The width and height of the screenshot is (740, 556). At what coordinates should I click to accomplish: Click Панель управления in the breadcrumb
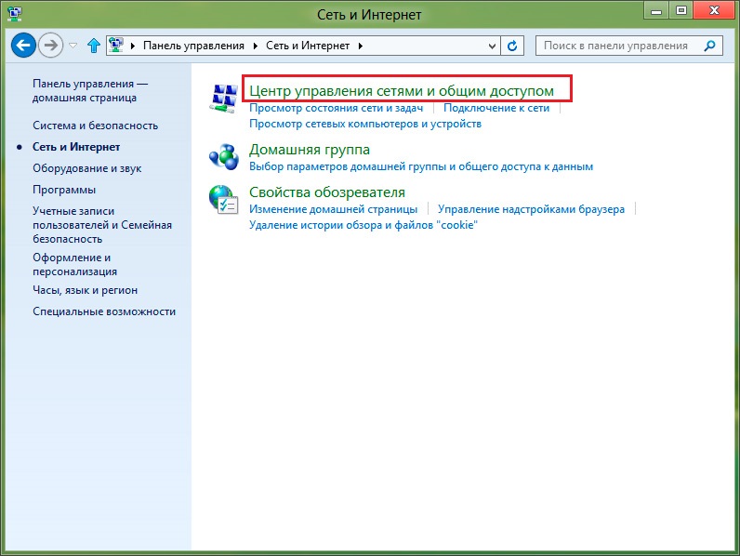point(193,46)
